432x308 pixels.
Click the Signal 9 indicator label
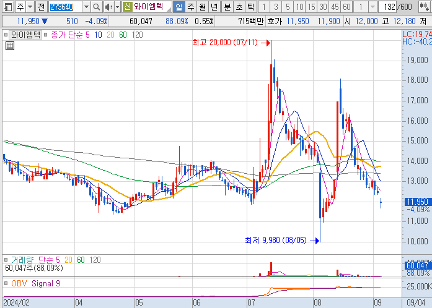click(x=46, y=283)
